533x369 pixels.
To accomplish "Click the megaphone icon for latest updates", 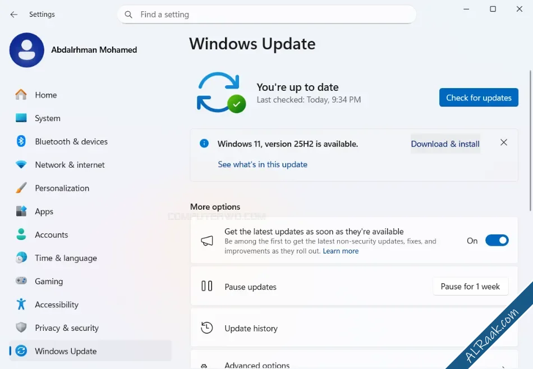I will (206, 241).
